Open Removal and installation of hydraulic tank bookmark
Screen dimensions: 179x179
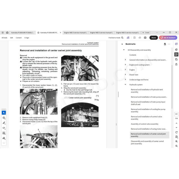point(147,91)
